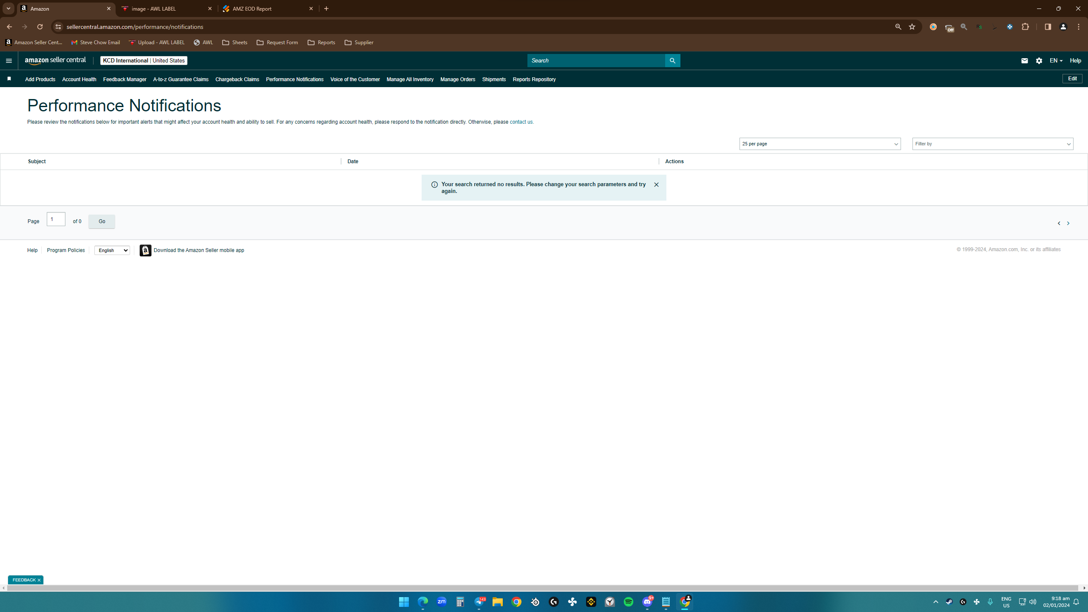The height and width of the screenshot is (612, 1088).
Task: Open the 25 per page dropdown
Action: click(x=820, y=144)
